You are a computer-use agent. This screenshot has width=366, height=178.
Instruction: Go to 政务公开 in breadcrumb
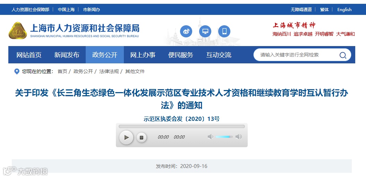(83, 71)
